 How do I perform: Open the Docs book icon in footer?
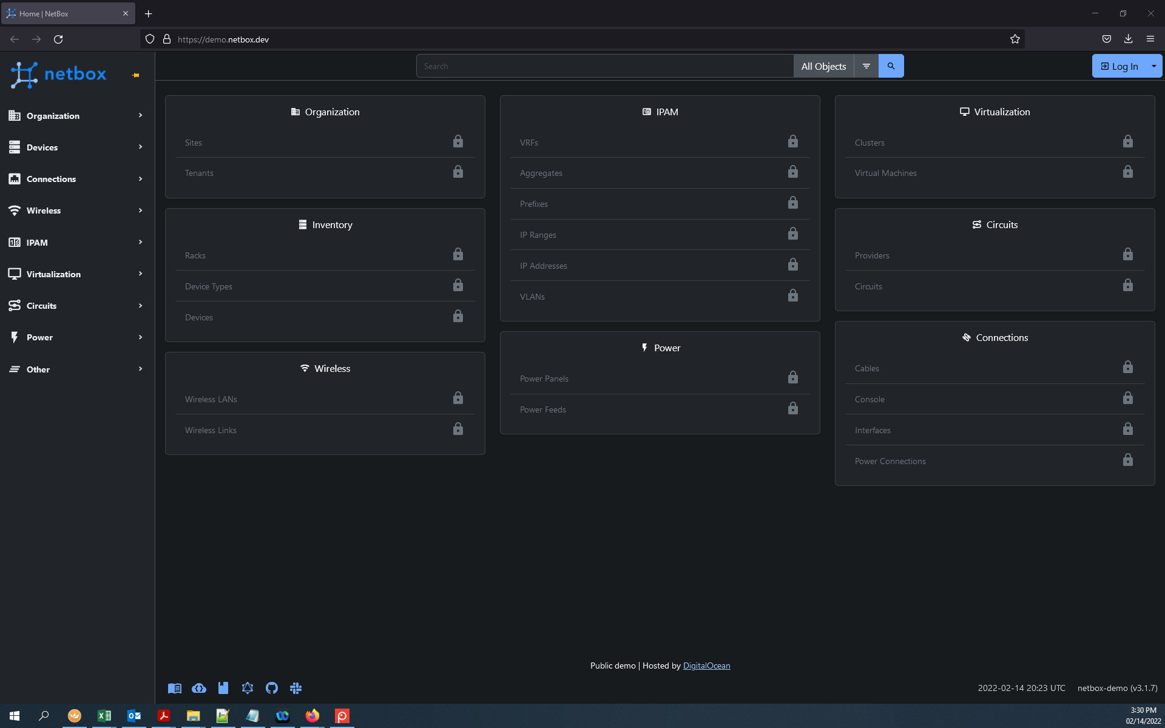click(175, 688)
